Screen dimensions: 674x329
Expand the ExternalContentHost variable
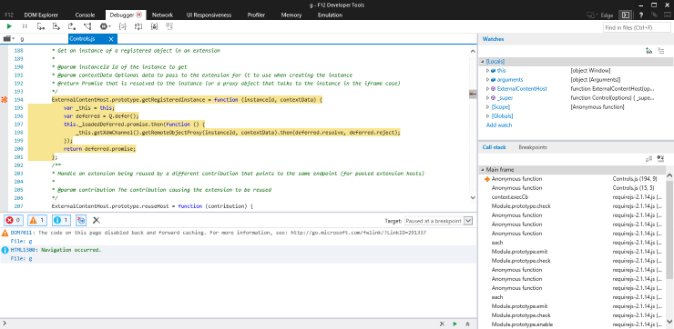[x=487, y=89]
